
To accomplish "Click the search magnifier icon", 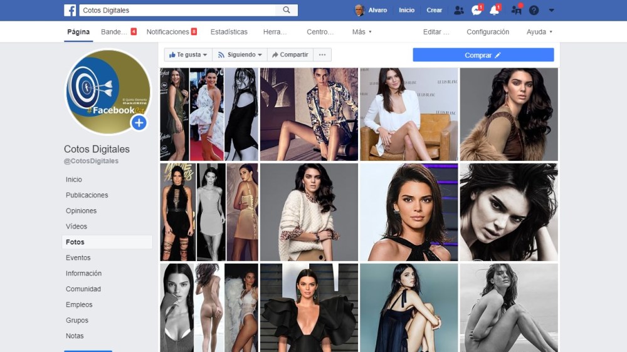I will (287, 10).
